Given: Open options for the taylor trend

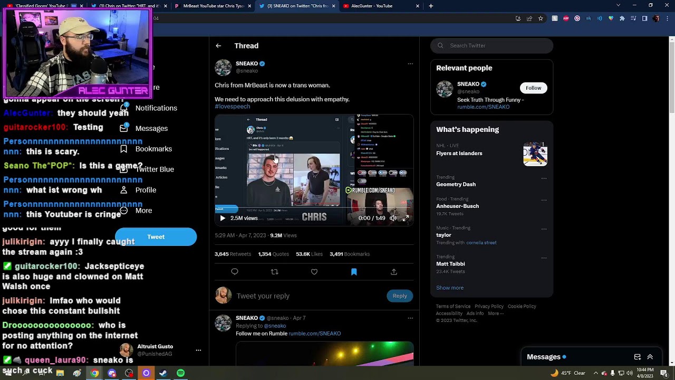Looking at the screenshot, I should click(544, 229).
